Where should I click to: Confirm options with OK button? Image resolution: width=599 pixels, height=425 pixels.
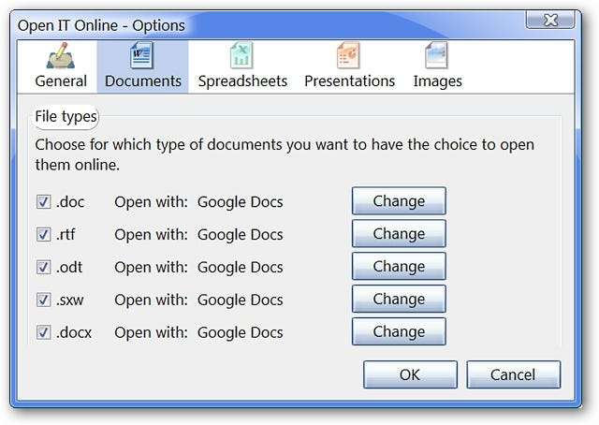(410, 374)
